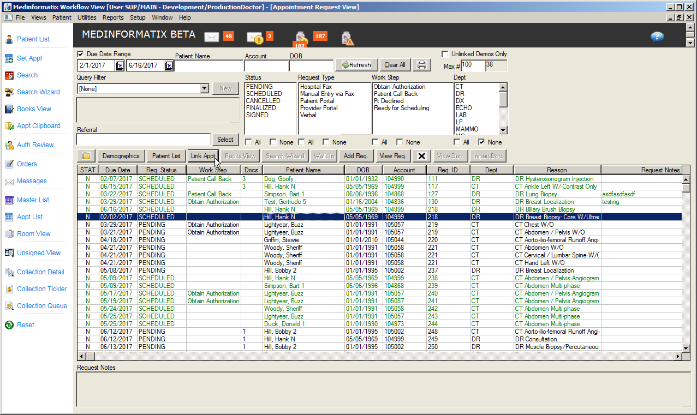Open the Window menu

[163, 17]
